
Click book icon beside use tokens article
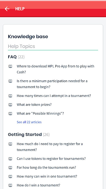11,159
